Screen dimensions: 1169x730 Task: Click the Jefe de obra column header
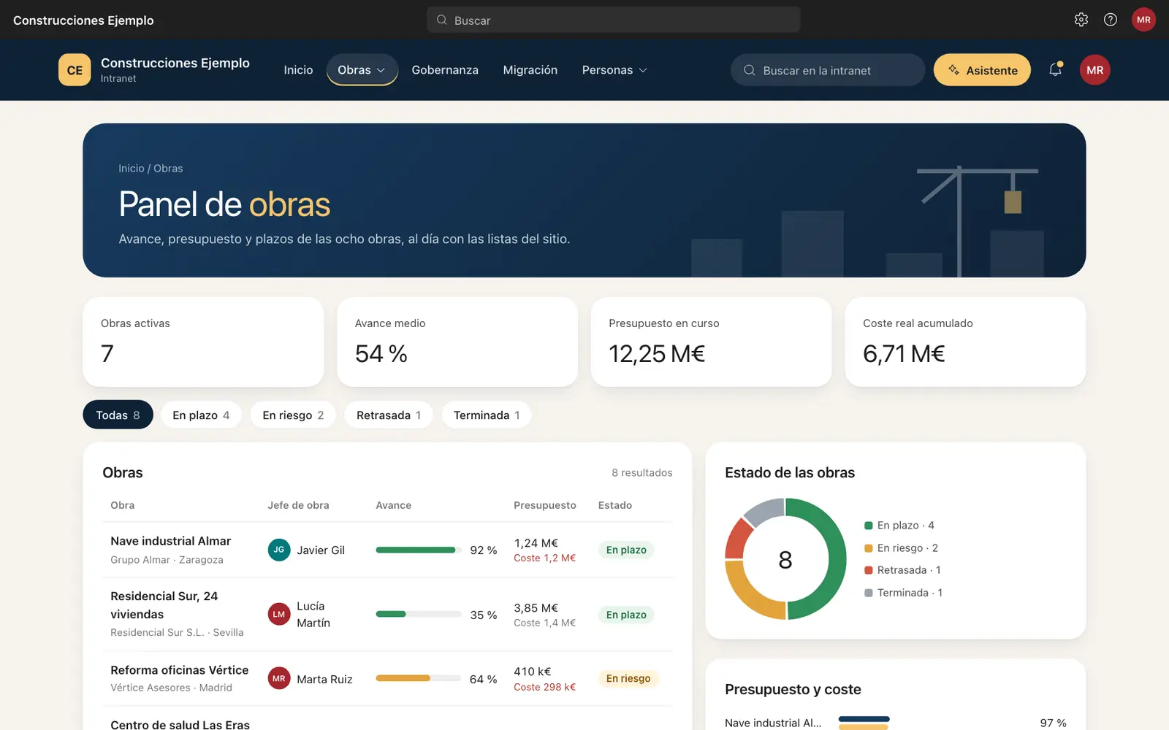point(298,505)
